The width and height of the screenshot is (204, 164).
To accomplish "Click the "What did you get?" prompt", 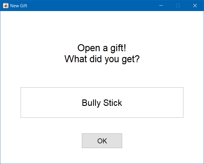I will pos(102,59).
